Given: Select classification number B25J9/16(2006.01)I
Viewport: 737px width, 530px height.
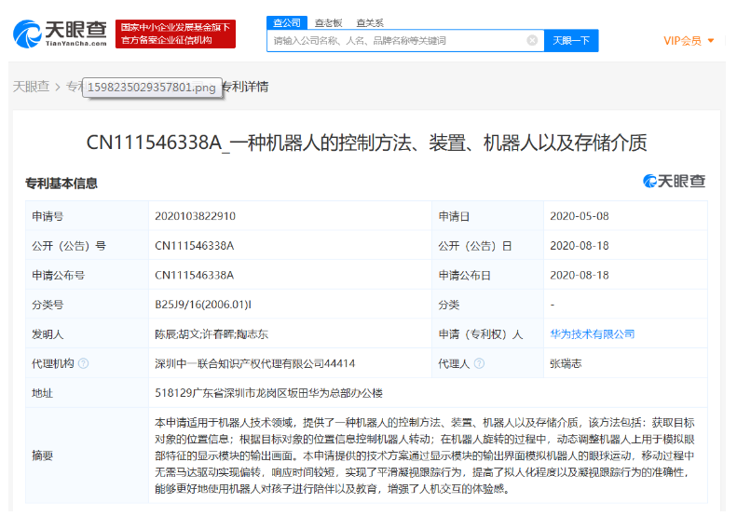Looking at the screenshot, I should coord(203,305).
